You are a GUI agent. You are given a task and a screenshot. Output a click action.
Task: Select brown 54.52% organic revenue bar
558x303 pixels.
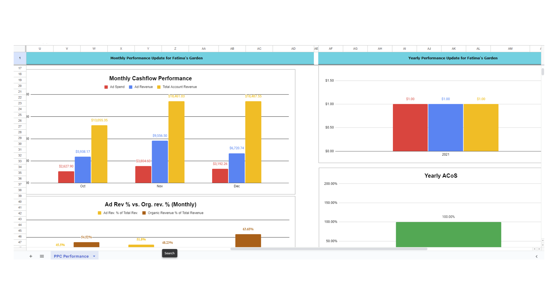[87, 245]
